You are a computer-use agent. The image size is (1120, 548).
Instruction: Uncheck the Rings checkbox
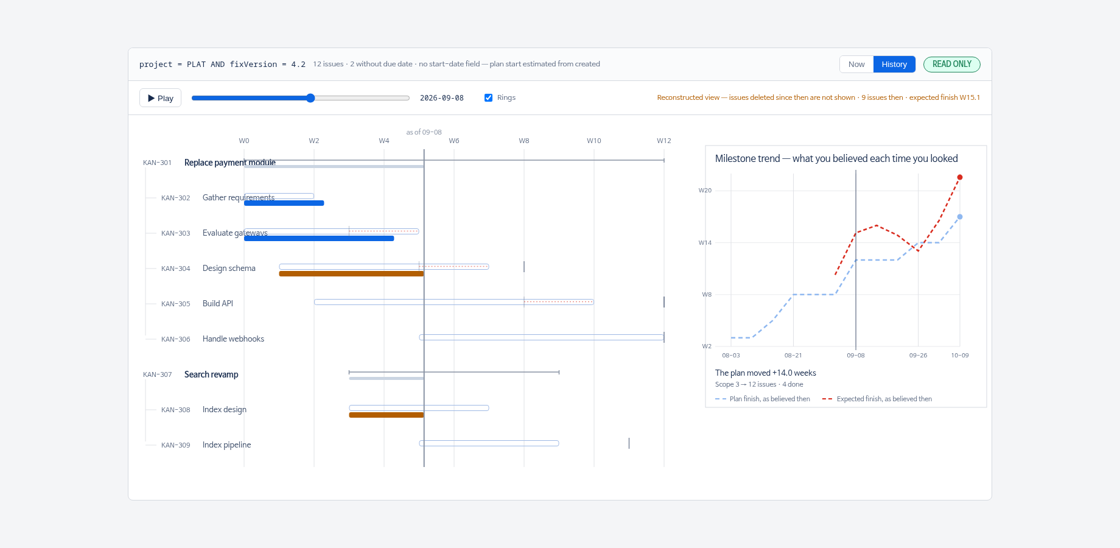488,97
